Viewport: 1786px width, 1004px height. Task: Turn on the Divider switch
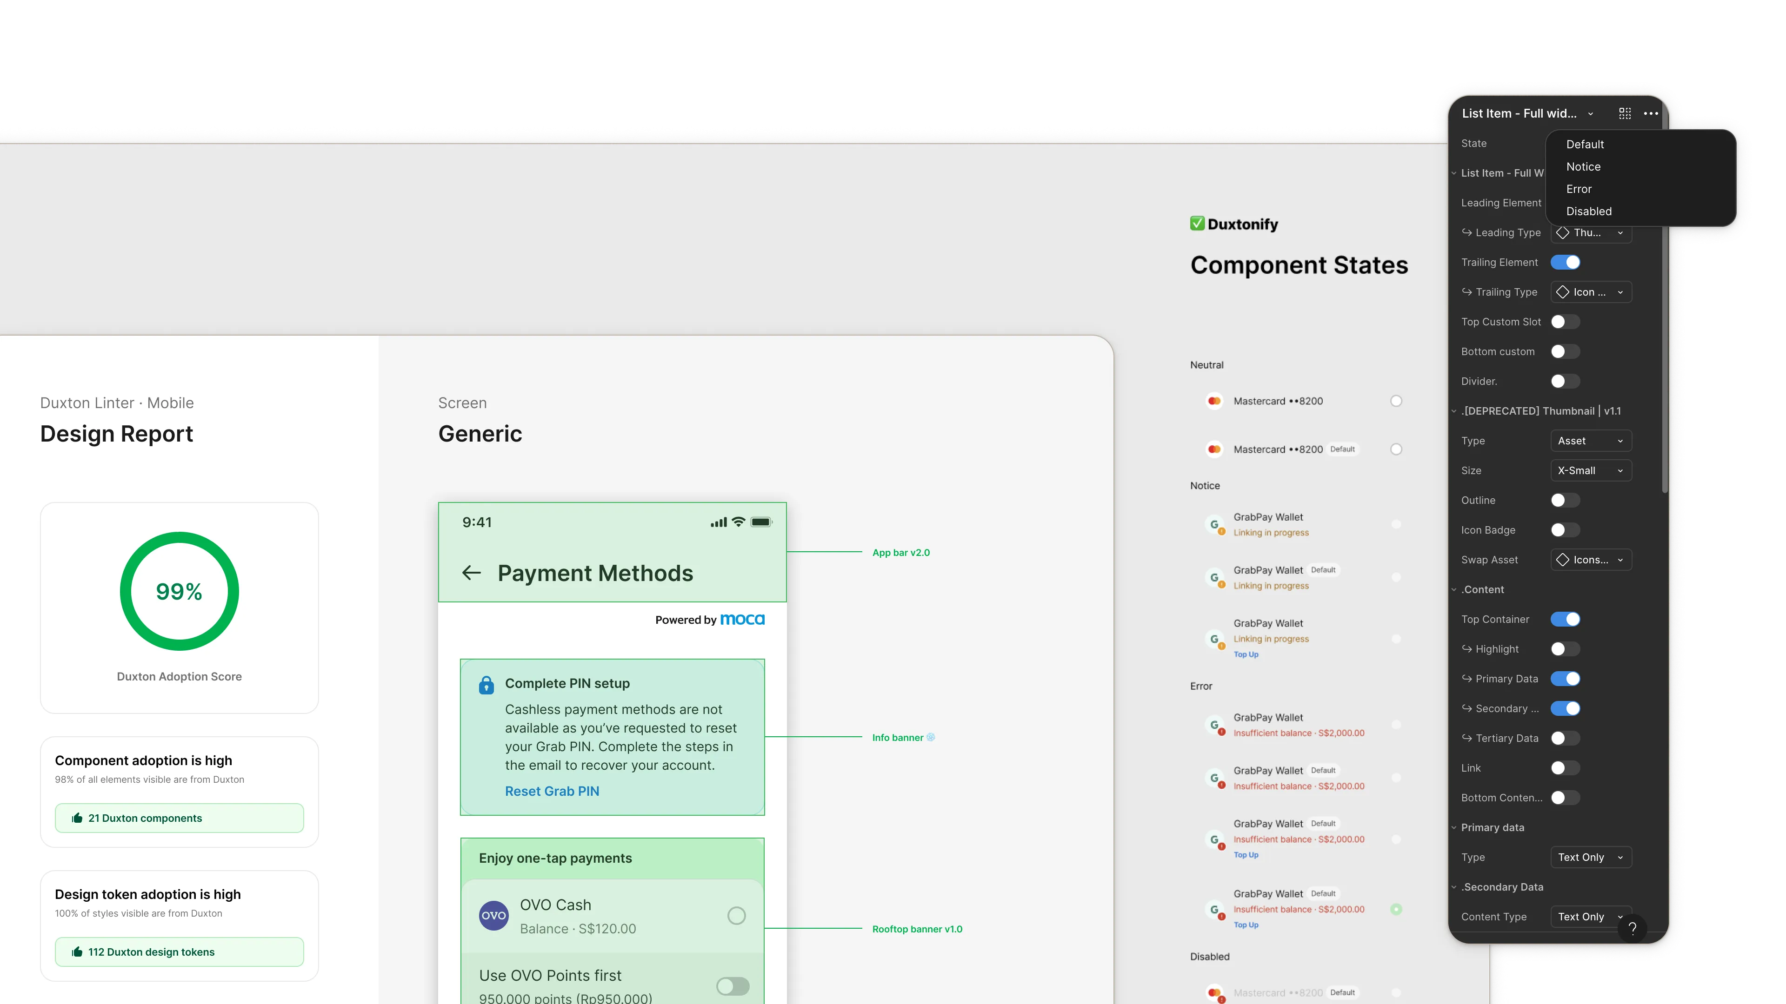pos(1566,381)
